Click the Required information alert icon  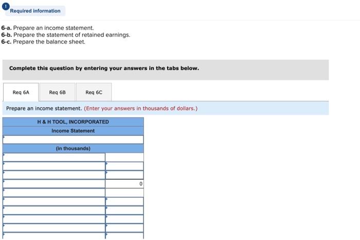click(6, 6)
